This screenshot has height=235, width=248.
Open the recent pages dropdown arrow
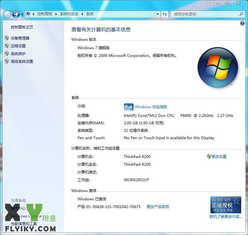pyautogui.click(x=22, y=15)
